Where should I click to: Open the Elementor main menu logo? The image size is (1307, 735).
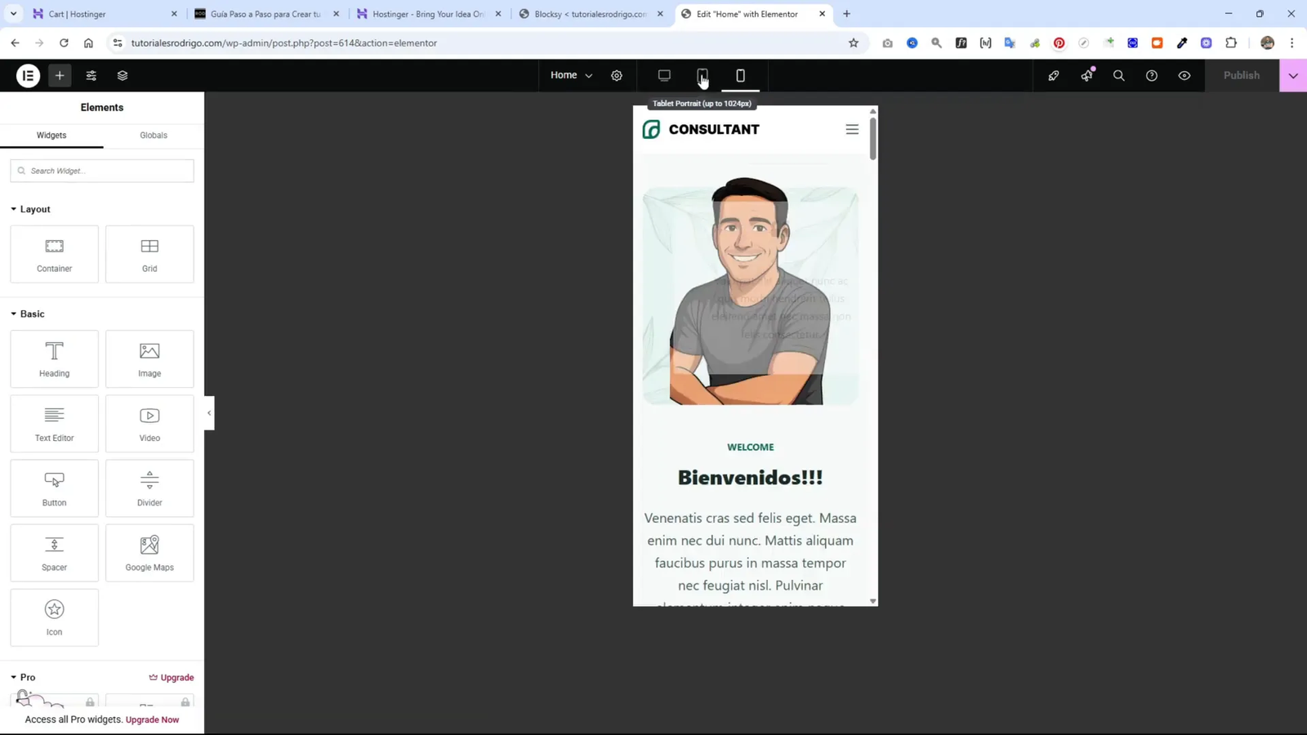[x=27, y=75]
